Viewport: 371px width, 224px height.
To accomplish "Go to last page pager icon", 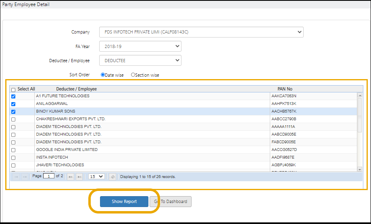I will click(79, 177).
